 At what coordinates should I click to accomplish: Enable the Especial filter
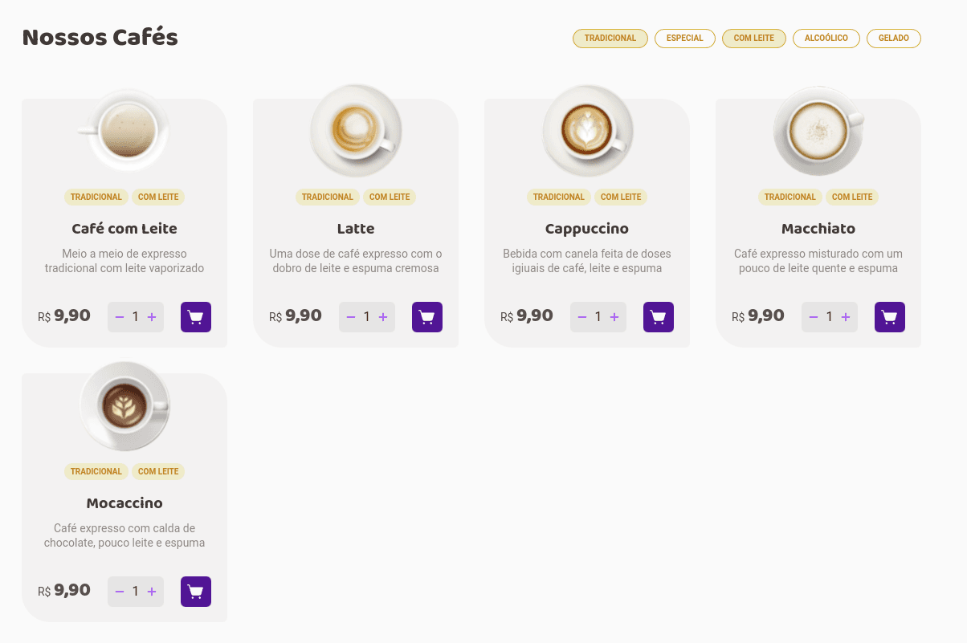tap(685, 39)
